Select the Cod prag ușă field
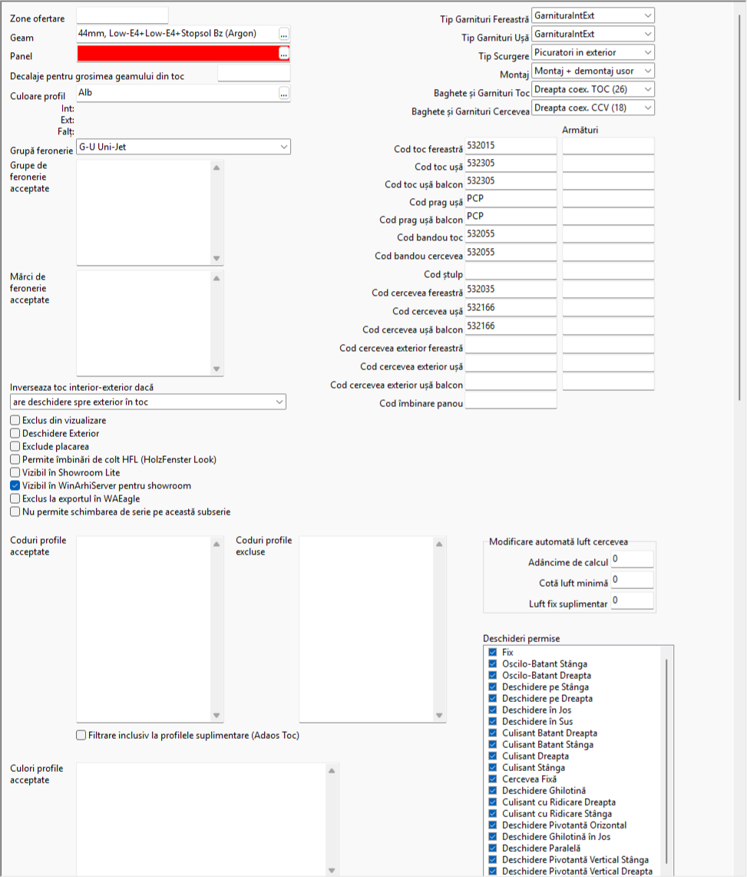The width and height of the screenshot is (747, 877). pyautogui.click(x=511, y=199)
